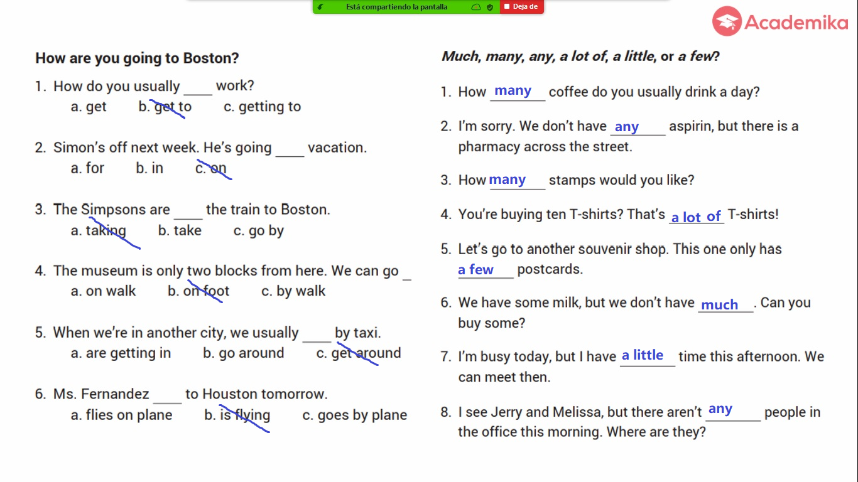This screenshot has height=482, width=858.
Task: Click the blank before 'by taxi.'
Action: (x=317, y=335)
